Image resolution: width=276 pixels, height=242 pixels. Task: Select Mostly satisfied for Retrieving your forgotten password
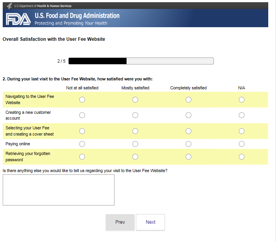pos(135,157)
